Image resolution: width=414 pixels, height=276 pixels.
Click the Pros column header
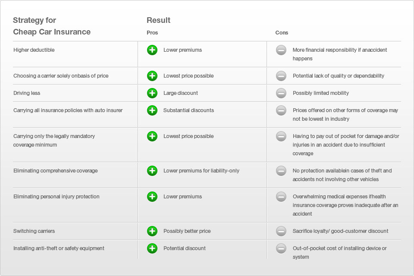point(152,33)
